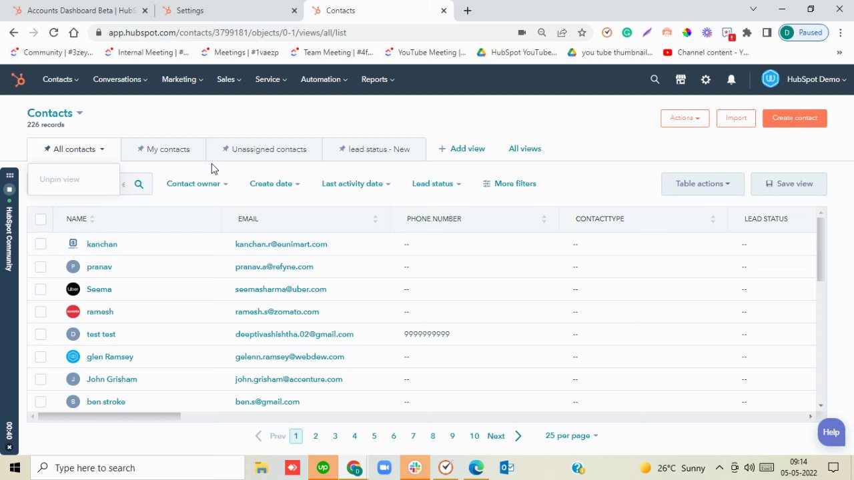Click the pin icon on My contacts tab
This screenshot has width=854, height=480.
point(140,149)
